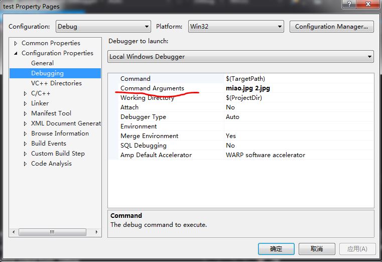Expand the C/C++ tree node
Image resolution: width=382 pixels, height=262 pixels.
[26, 93]
